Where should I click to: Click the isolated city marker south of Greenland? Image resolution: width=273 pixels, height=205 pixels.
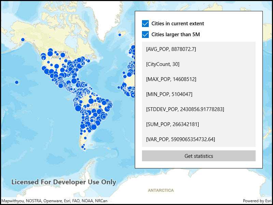120,35
